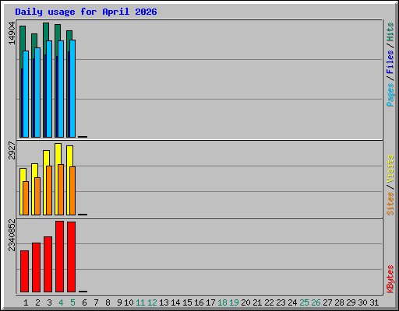The height and width of the screenshot is (311, 399).
Task: Click day label 5 on the axis
Action: click(72, 302)
